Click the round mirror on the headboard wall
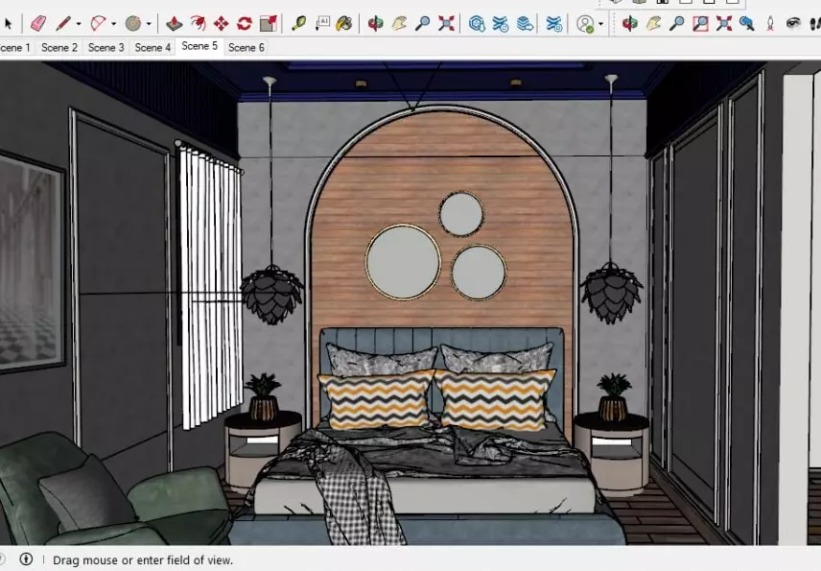 click(403, 261)
